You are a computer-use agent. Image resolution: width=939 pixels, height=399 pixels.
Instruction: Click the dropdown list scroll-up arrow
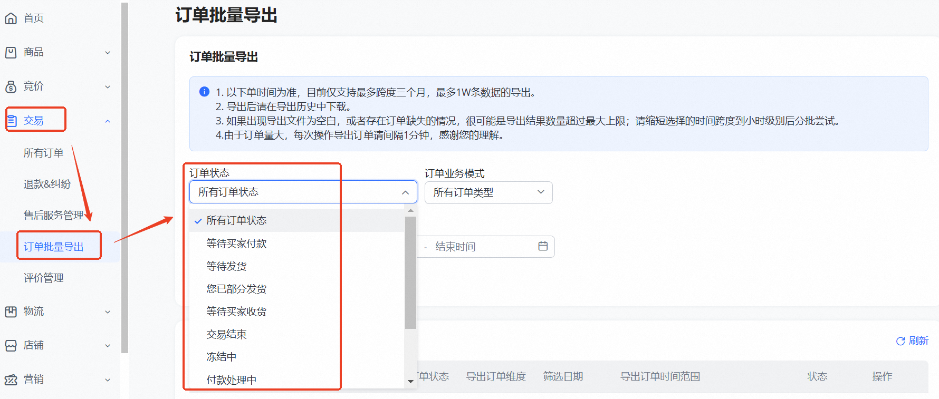click(x=410, y=210)
